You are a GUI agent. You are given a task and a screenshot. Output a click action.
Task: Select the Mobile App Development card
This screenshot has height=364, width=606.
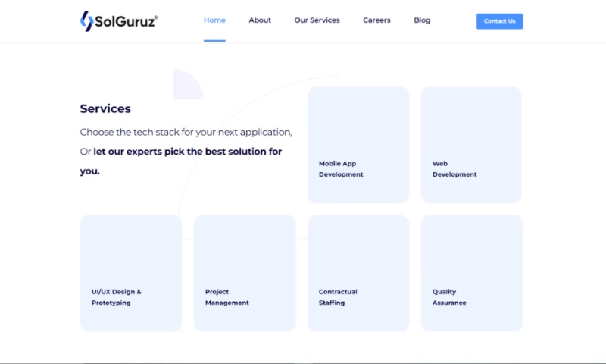click(358, 145)
